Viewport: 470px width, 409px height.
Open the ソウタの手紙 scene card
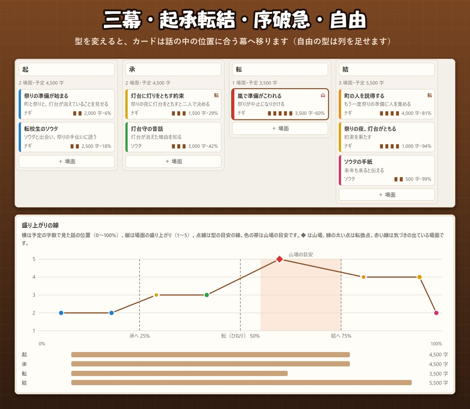(387, 170)
